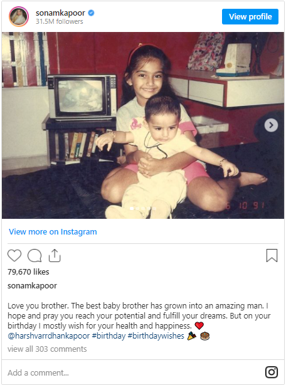The width and height of the screenshot is (286, 385).
Task: Share the post using the upload arrow icon
Action: (x=55, y=256)
